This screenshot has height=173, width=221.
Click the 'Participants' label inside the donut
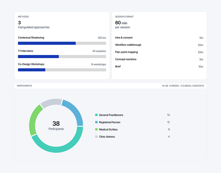pyautogui.click(x=56, y=129)
